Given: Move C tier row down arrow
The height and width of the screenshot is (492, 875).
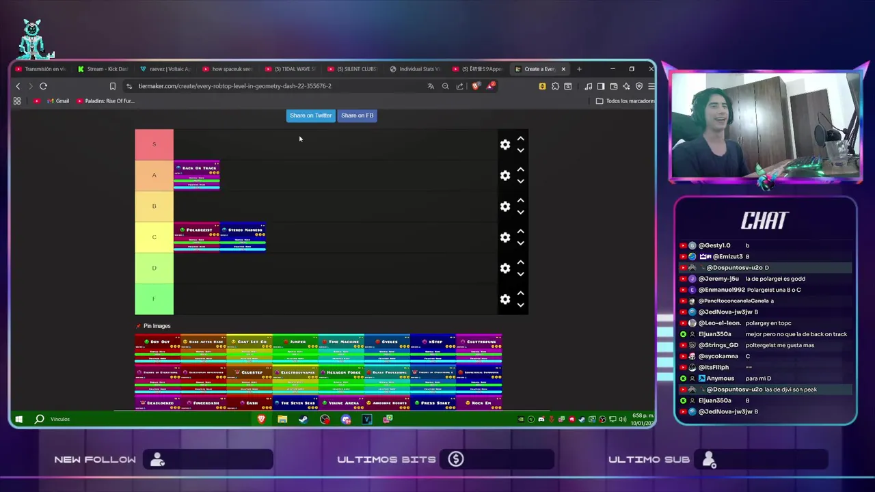Looking at the screenshot, I should coord(520,243).
